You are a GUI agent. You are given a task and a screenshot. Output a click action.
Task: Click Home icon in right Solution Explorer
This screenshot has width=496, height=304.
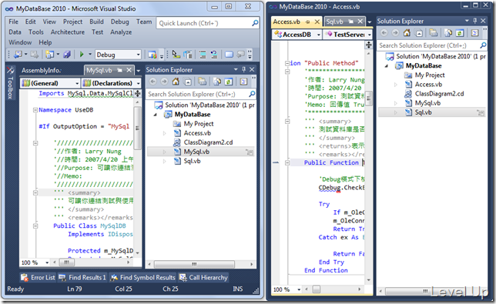[x=407, y=33]
